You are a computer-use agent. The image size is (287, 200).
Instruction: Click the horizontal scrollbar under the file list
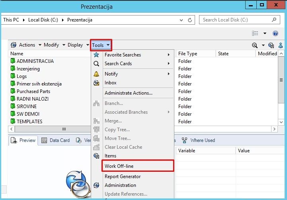pos(64,129)
